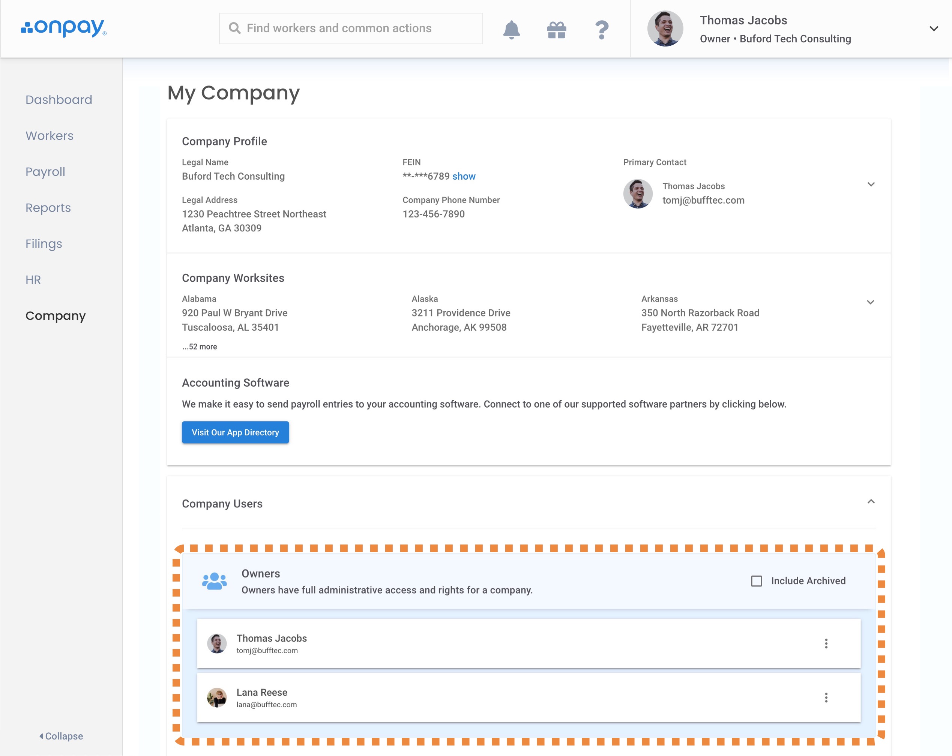Click the ...52 more worksites text
This screenshot has width=952, height=756.
click(200, 346)
